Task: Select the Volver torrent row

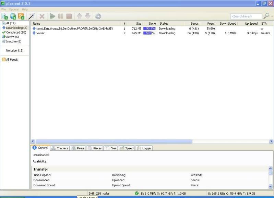Action: tap(152, 33)
